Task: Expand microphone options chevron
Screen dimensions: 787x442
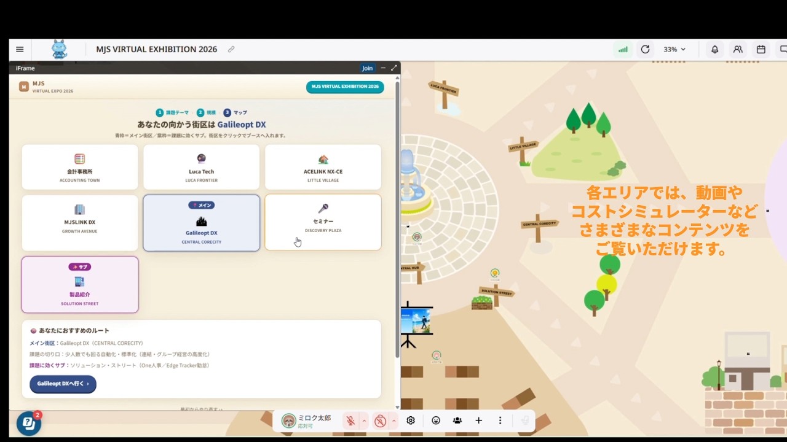Action: 364,421
